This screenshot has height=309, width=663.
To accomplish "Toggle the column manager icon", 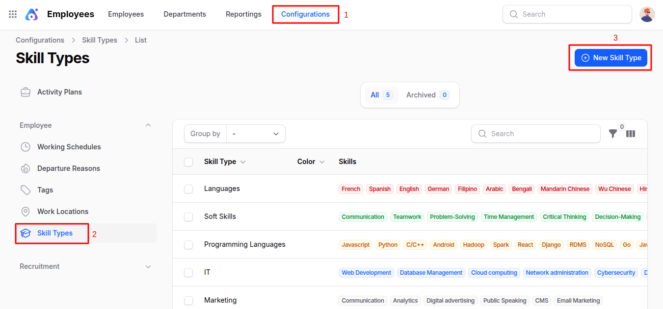I will tap(631, 134).
